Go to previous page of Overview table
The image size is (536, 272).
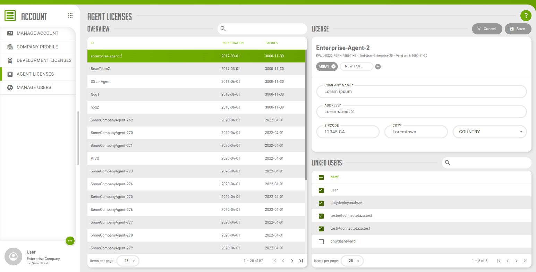283,261
